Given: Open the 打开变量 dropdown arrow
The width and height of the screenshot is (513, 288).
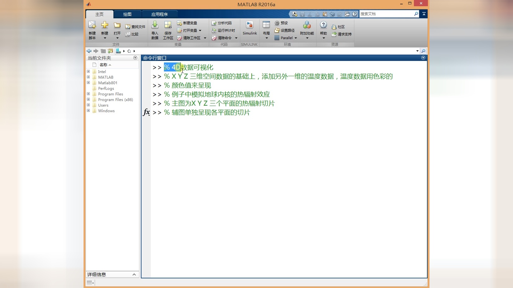Looking at the screenshot, I should (x=200, y=30).
